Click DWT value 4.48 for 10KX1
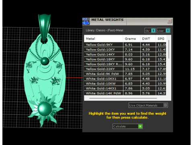Viewport: 193px width, 145px height. coord(146,79)
